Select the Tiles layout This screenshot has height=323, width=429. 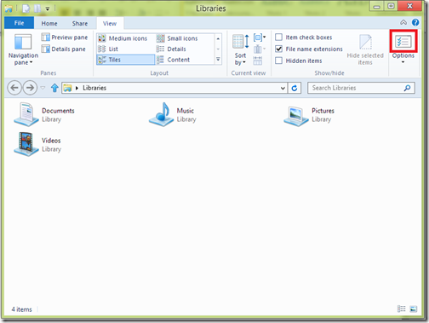click(125, 60)
